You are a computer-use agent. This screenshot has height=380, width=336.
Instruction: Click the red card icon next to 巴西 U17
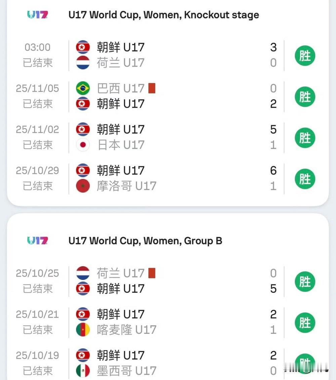click(152, 89)
